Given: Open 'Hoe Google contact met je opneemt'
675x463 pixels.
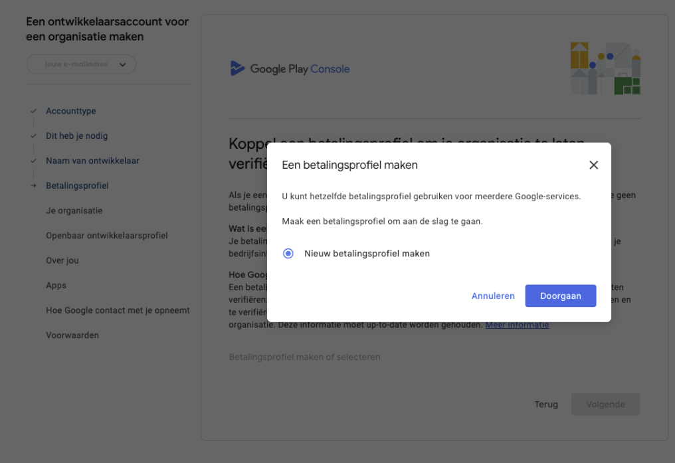Looking at the screenshot, I should coord(118,310).
